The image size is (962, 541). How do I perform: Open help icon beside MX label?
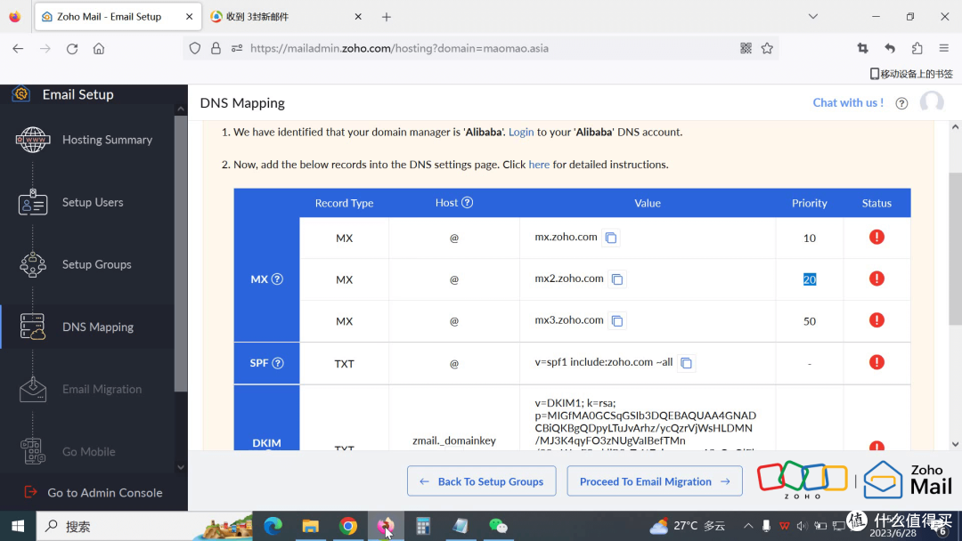(277, 279)
